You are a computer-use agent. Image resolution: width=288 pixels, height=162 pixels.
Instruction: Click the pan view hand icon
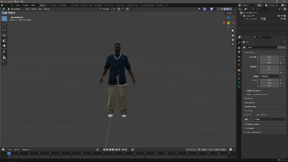coord(233,35)
